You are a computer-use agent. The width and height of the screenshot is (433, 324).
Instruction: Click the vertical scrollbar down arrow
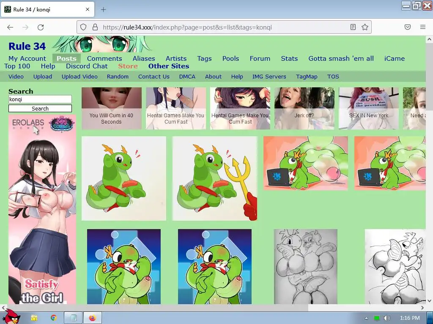pyautogui.click(x=429, y=301)
